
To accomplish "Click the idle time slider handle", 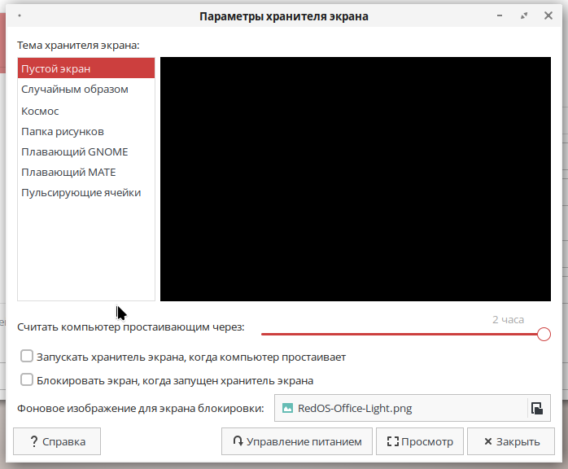I will point(544,334).
